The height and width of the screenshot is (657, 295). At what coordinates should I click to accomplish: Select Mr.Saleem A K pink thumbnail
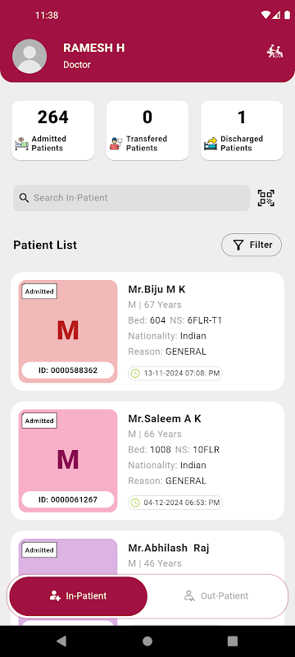pyautogui.click(x=68, y=461)
